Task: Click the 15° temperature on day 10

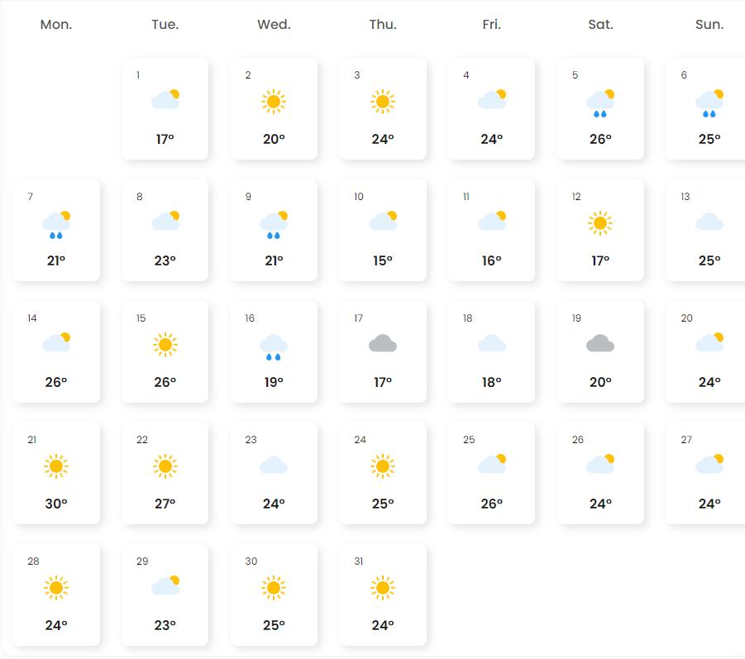Action: (383, 260)
